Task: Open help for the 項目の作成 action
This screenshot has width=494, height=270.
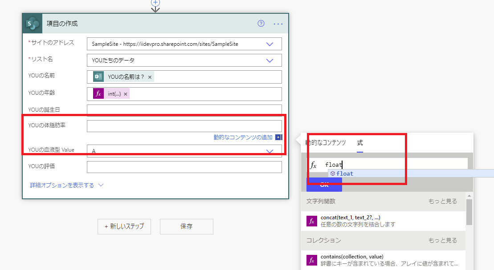Action: click(x=261, y=24)
